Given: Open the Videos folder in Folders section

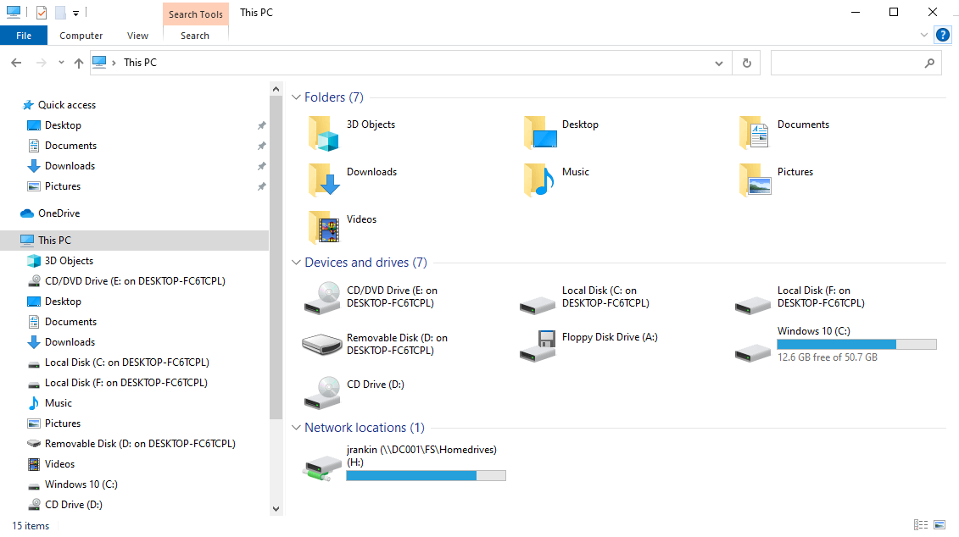Looking at the screenshot, I should (x=323, y=226).
